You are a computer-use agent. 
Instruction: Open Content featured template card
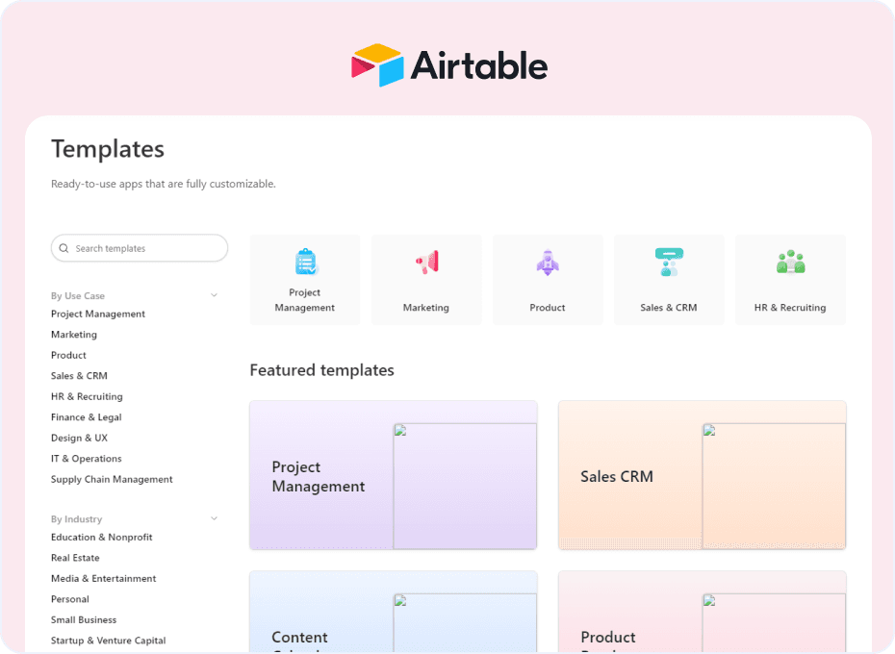[394, 611]
